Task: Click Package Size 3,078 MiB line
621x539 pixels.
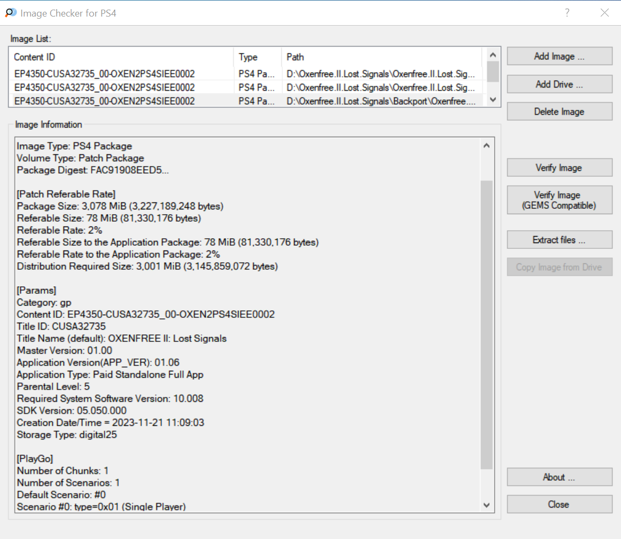Action: pyautogui.click(x=120, y=206)
